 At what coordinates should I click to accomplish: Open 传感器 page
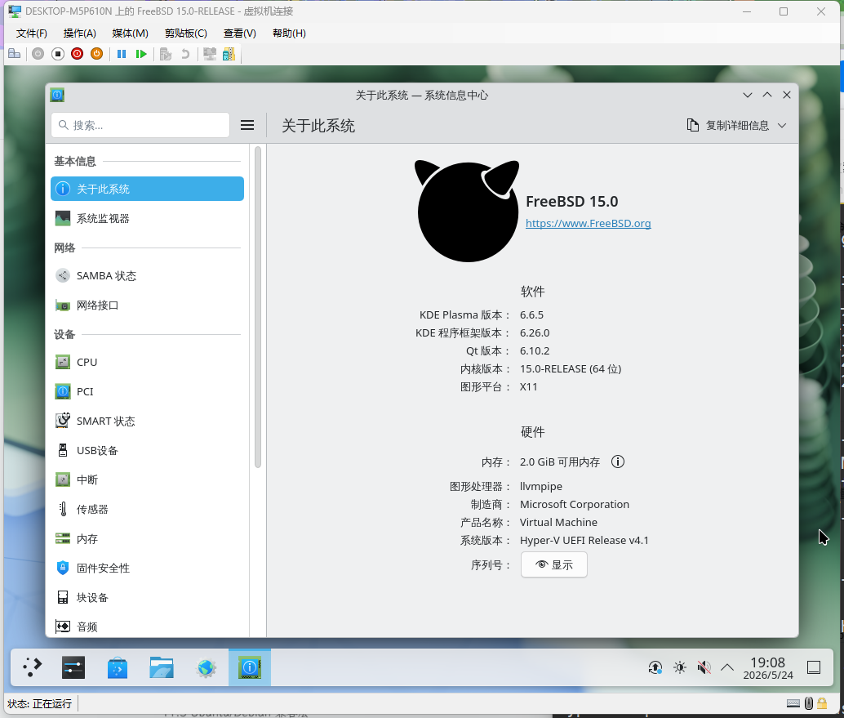147,509
